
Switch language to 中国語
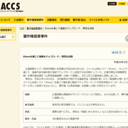[122, 4]
